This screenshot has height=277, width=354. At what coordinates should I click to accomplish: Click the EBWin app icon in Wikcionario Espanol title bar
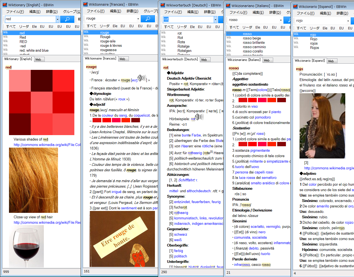coord(295,7)
